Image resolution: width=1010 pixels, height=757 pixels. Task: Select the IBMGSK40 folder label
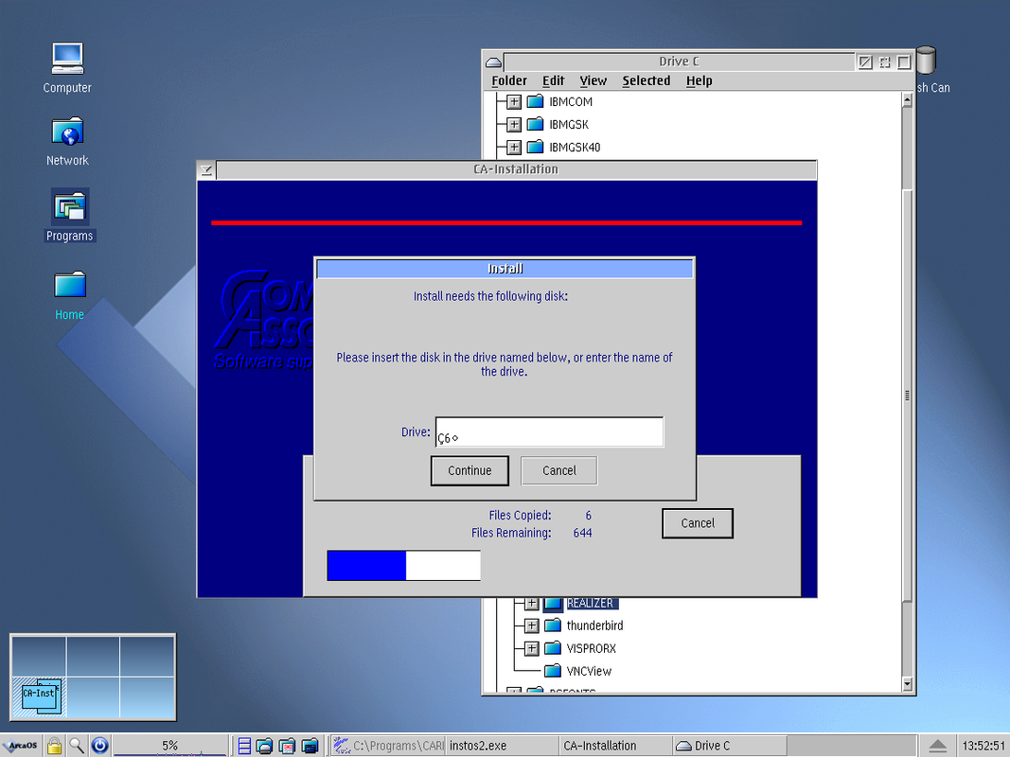tap(575, 147)
